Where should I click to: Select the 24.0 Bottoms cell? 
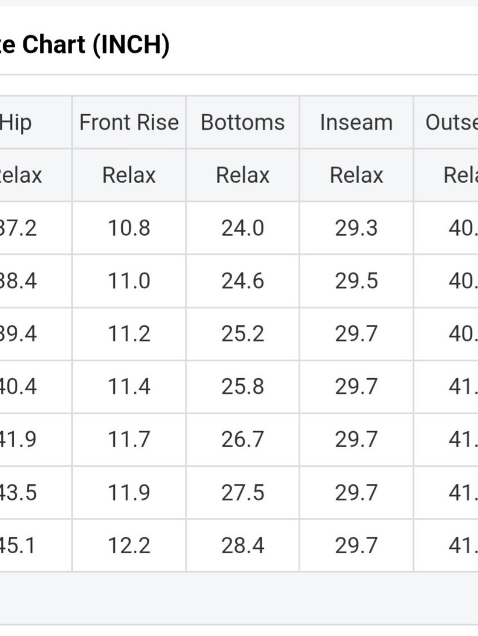pyautogui.click(x=243, y=228)
